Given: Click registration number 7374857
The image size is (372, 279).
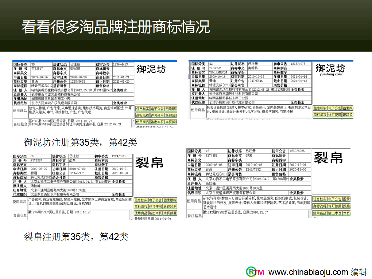Looking at the screenshot, I should point(36,160).
